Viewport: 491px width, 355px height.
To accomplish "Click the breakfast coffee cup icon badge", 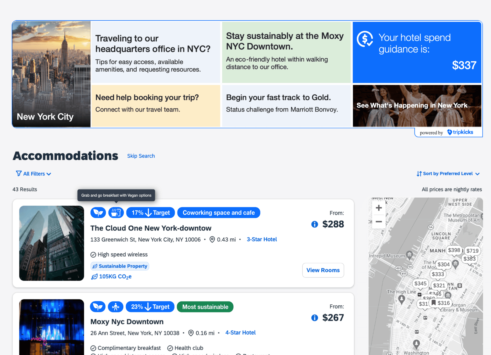I will coord(116,213).
